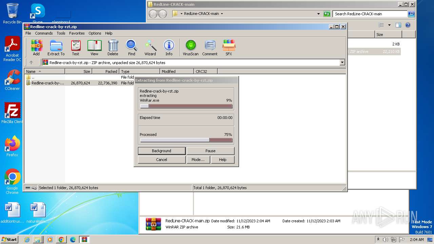Click the Extract To toolbar icon
This screenshot has height=244, width=434.
(x=56, y=47)
